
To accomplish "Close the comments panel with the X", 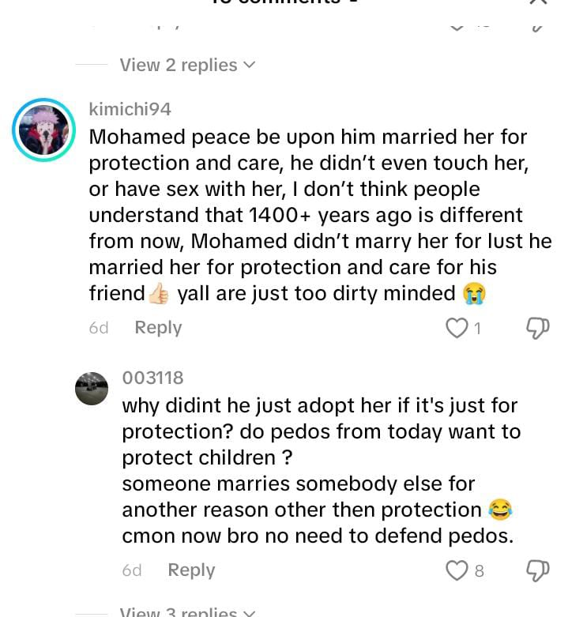I will pyautogui.click(x=538, y=2).
